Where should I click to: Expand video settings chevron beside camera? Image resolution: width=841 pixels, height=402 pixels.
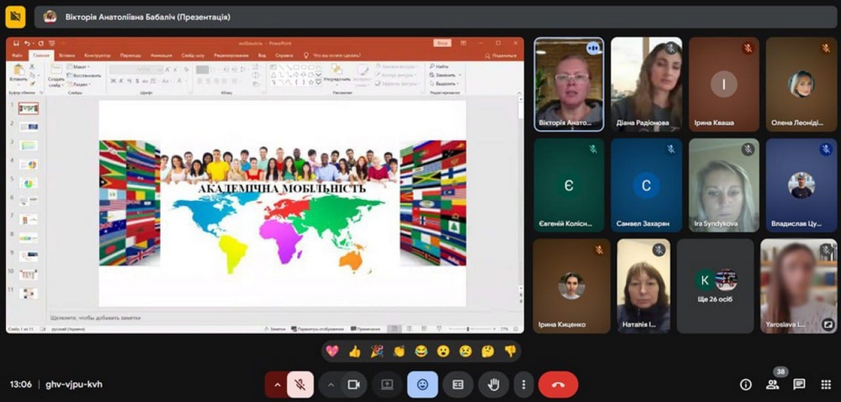click(x=331, y=384)
